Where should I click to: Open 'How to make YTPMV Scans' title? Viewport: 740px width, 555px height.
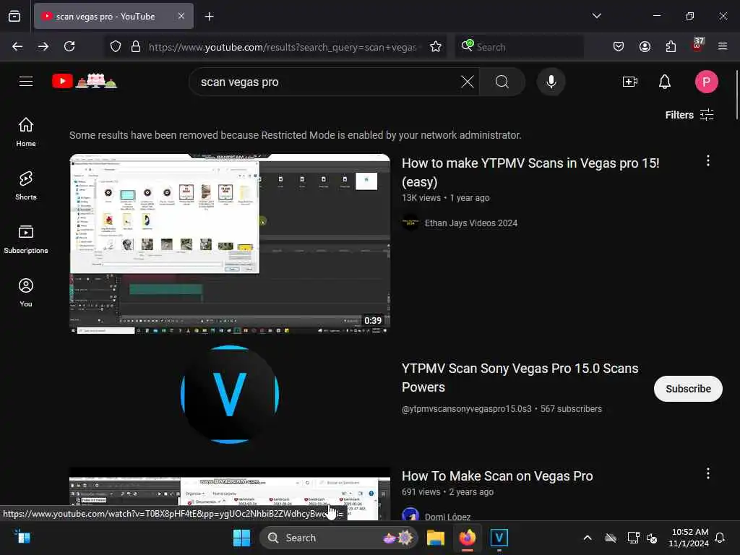(530, 172)
